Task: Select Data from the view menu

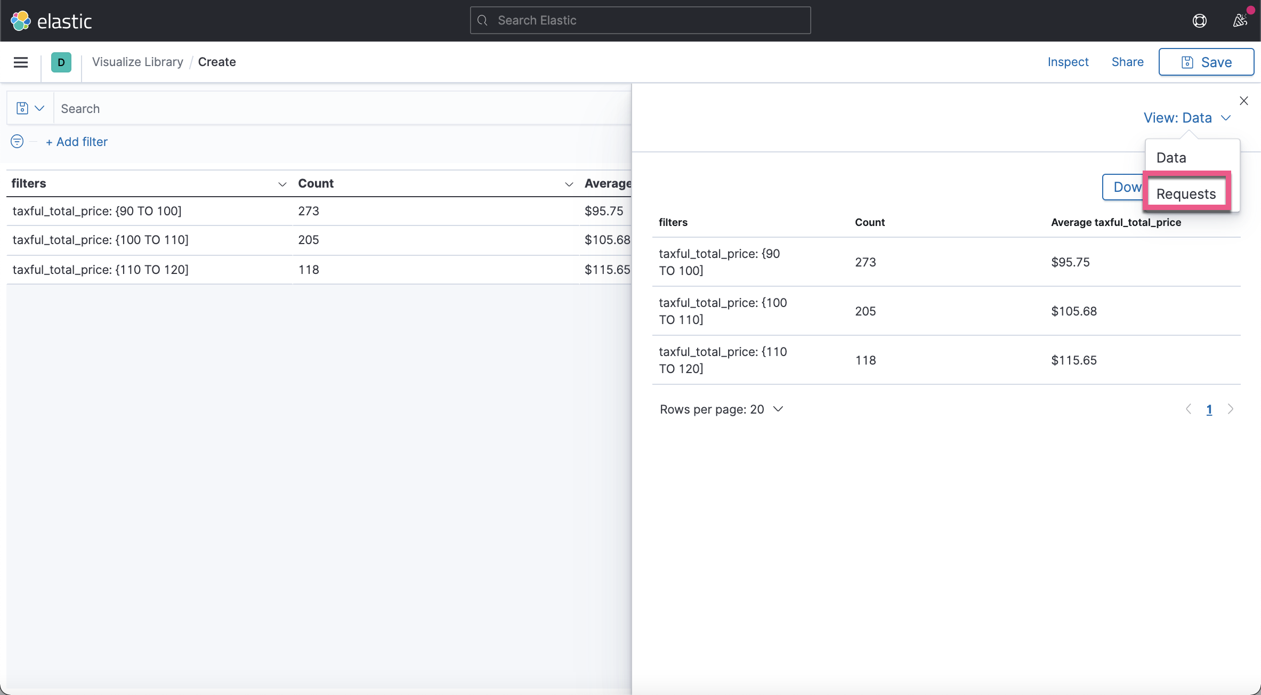Action: [x=1171, y=158]
